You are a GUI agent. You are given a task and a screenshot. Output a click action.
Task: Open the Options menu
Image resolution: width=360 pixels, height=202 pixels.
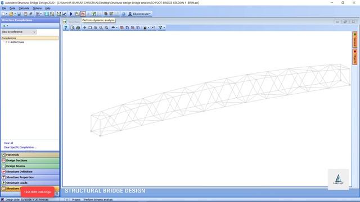tap(37, 8)
